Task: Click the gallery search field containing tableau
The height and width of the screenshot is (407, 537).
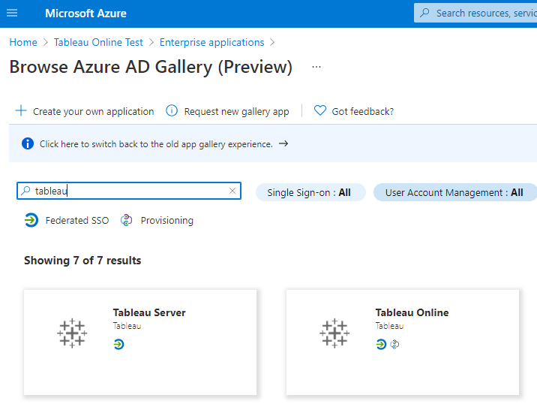Action: coord(129,191)
